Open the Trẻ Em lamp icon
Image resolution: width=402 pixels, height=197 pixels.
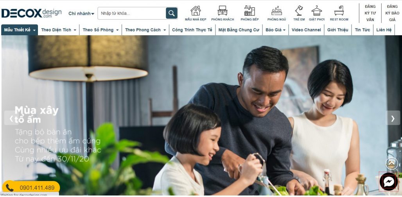299,11
